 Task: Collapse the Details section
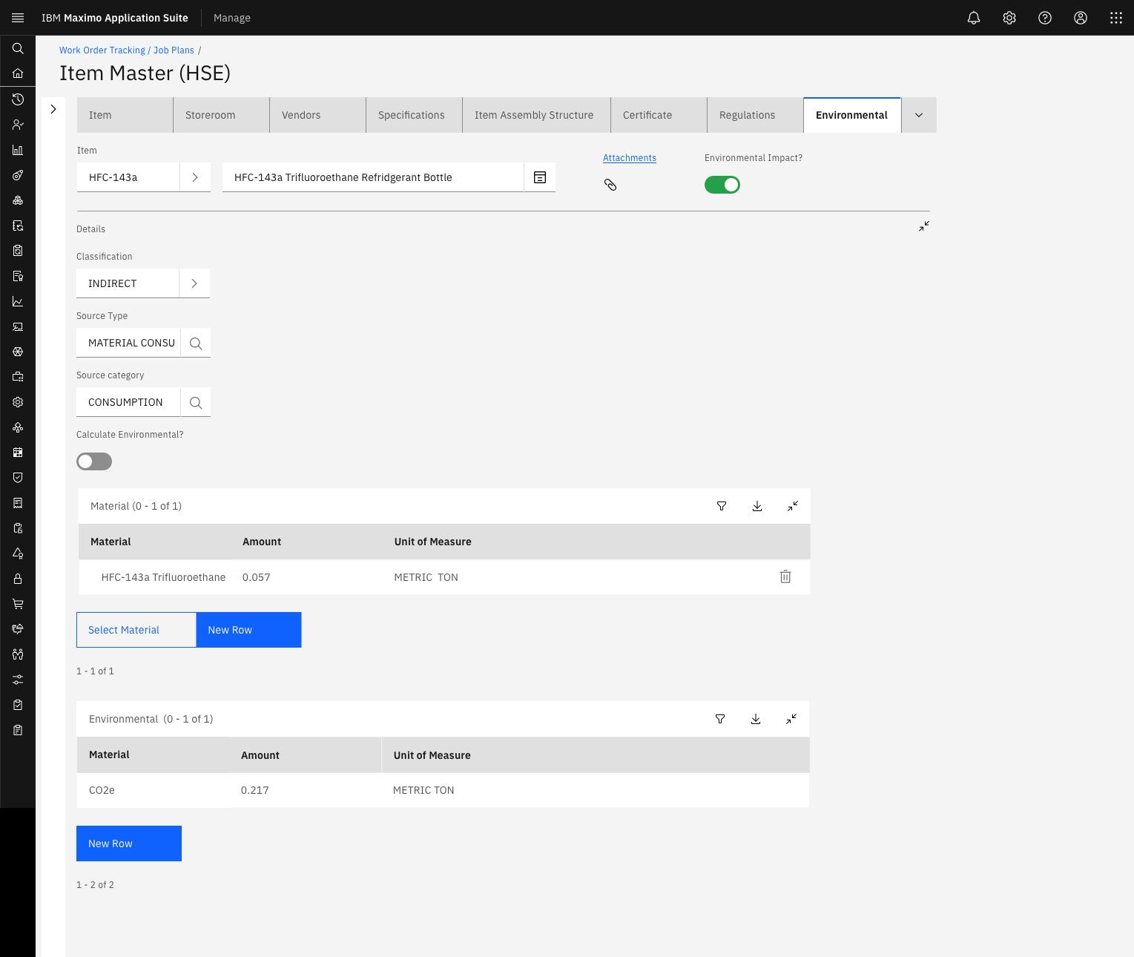(924, 226)
